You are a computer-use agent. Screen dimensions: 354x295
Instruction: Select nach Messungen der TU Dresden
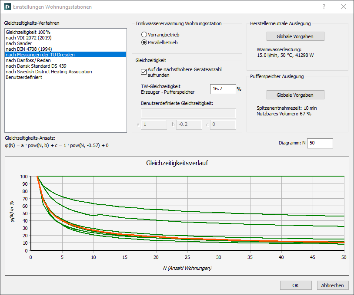66,55
